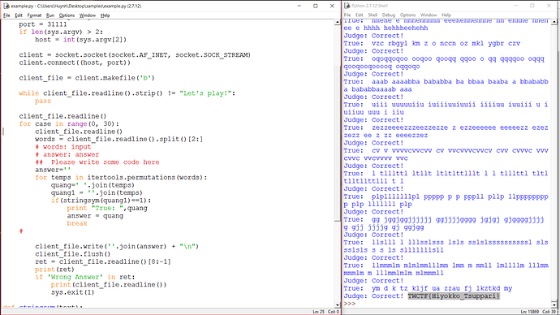Screen dimensions: 560x315
Task: Click the Python 2.7.12 Shell title text
Action: [x=369, y=6]
